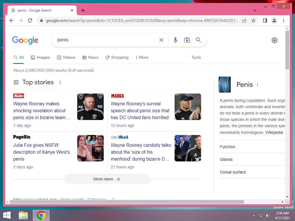Image resolution: width=295 pixels, height=221 pixels.
Task: Submit search with magnifier icon
Action: pos(198,40)
